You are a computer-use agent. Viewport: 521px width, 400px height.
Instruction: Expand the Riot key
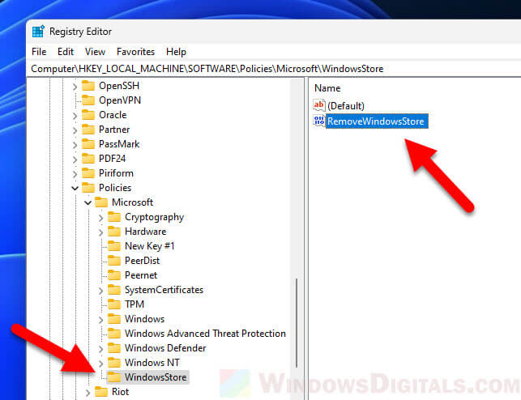(x=88, y=392)
